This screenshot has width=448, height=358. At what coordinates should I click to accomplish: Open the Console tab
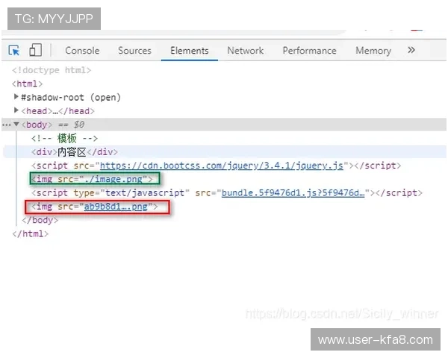click(82, 51)
